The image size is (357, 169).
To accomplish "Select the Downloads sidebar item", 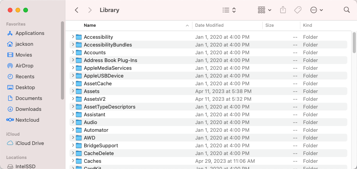I will 28,109.
